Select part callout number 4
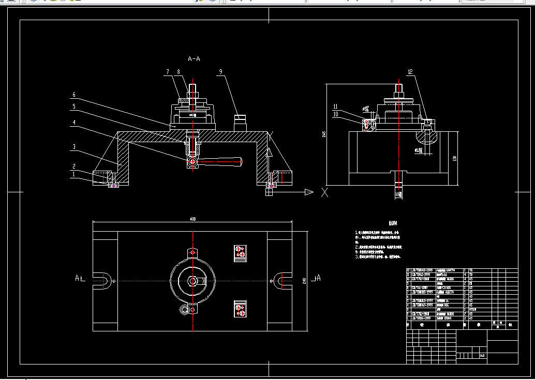535x380 pixels. 73,123
